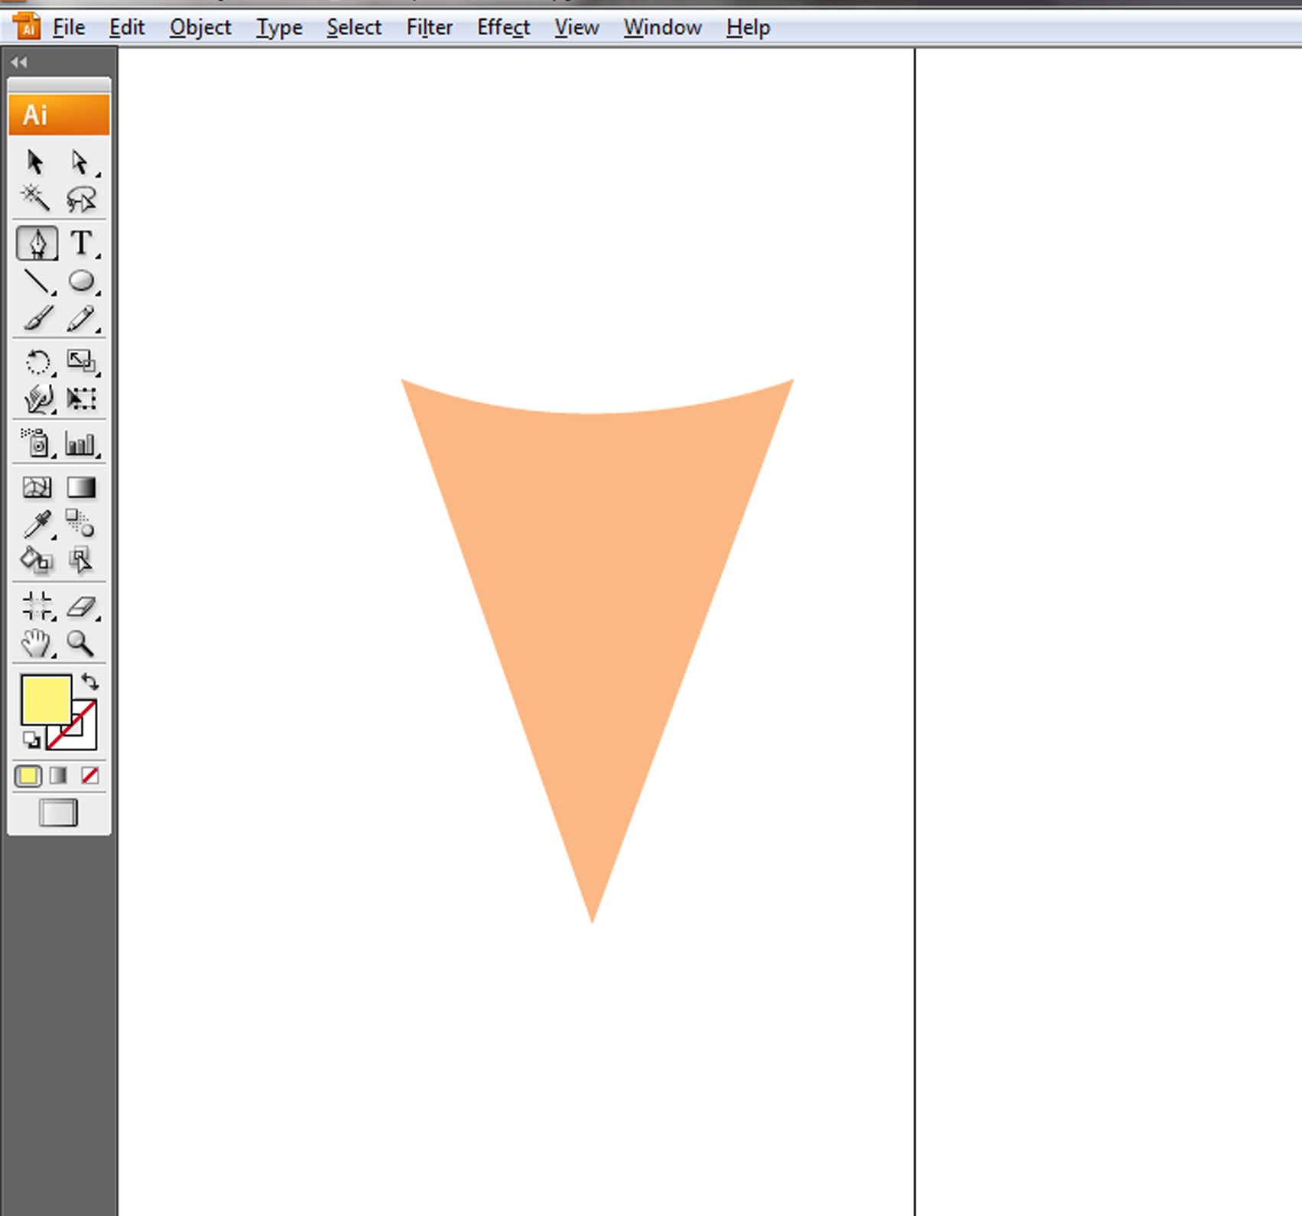Screen dimensions: 1302x1216
Task: Switch paint mode to Color
Action: (28, 776)
